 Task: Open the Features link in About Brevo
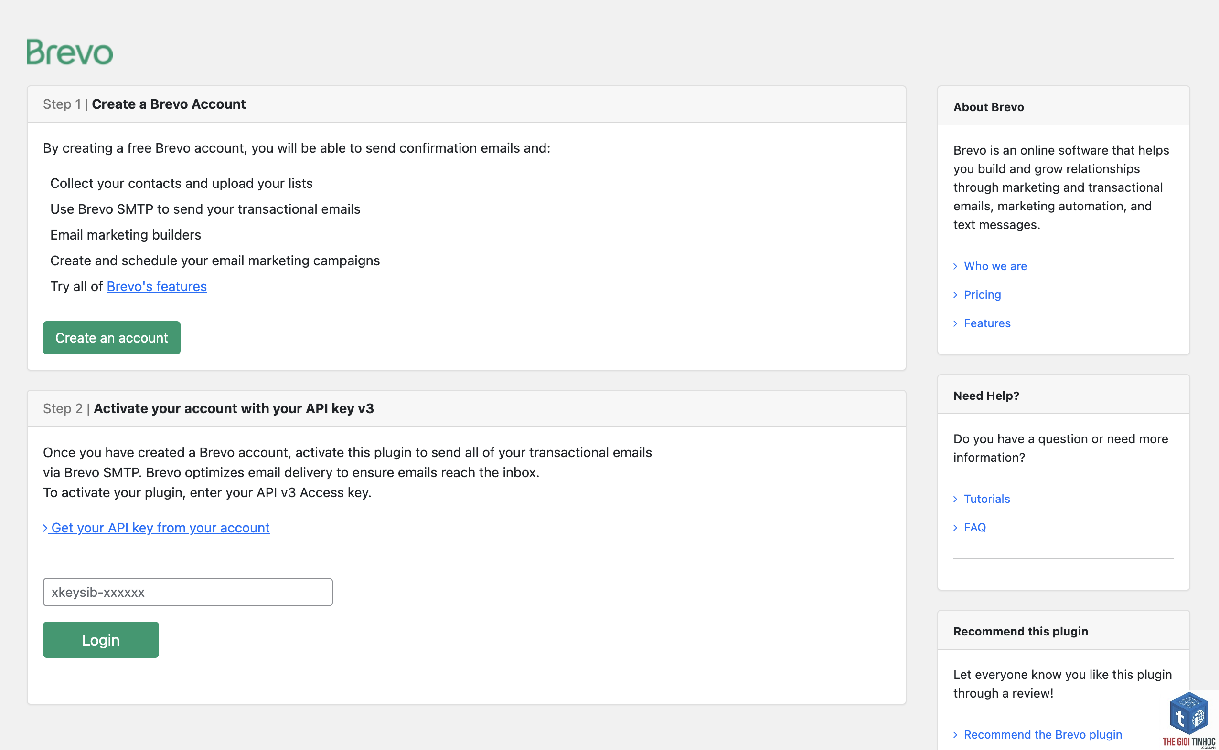(x=987, y=323)
